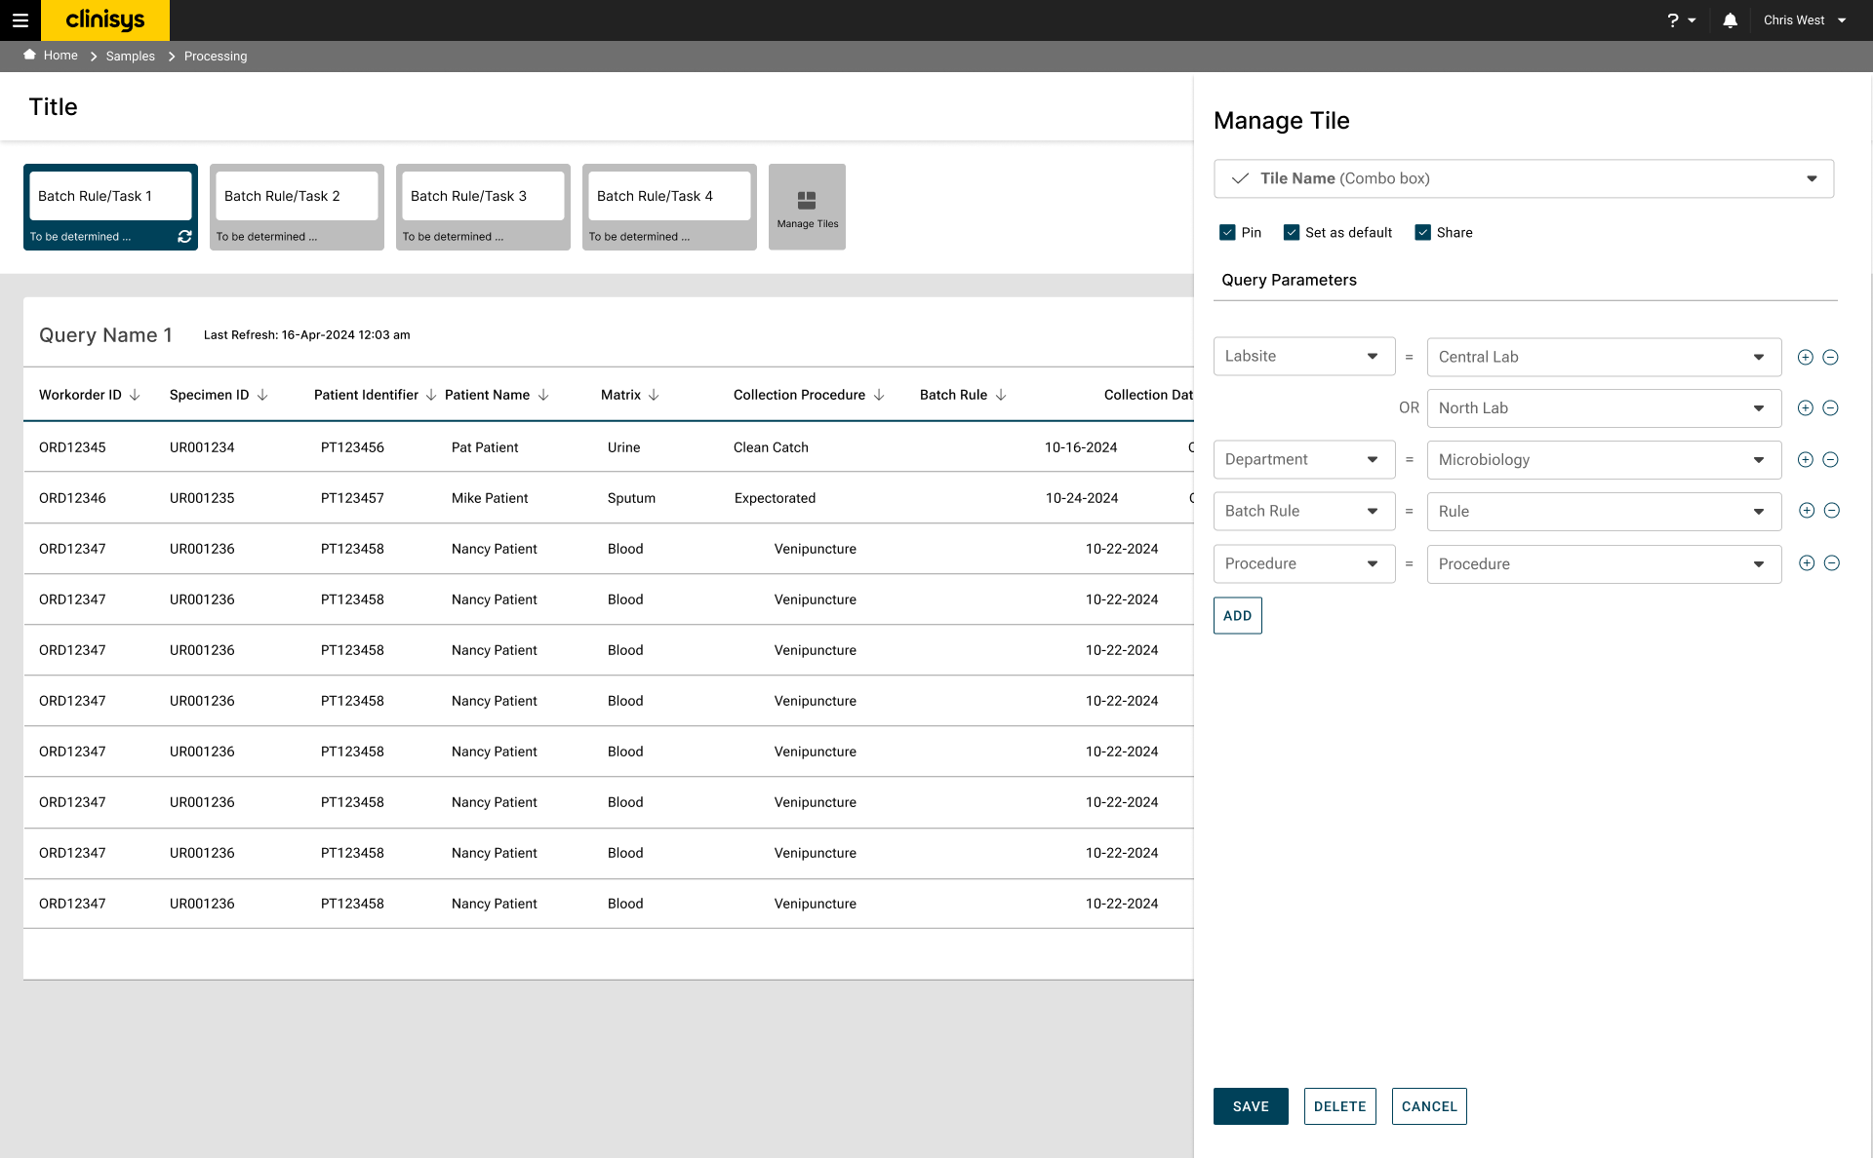The width and height of the screenshot is (1873, 1158).
Task: Open the Rule value dropdown
Action: click(1604, 512)
